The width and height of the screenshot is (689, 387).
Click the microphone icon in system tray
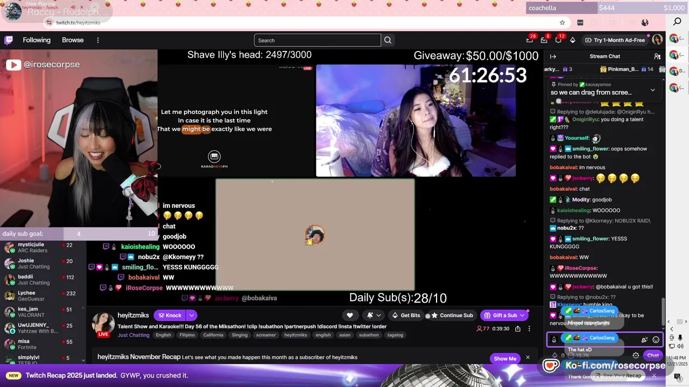pyautogui.click(x=680, y=338)
